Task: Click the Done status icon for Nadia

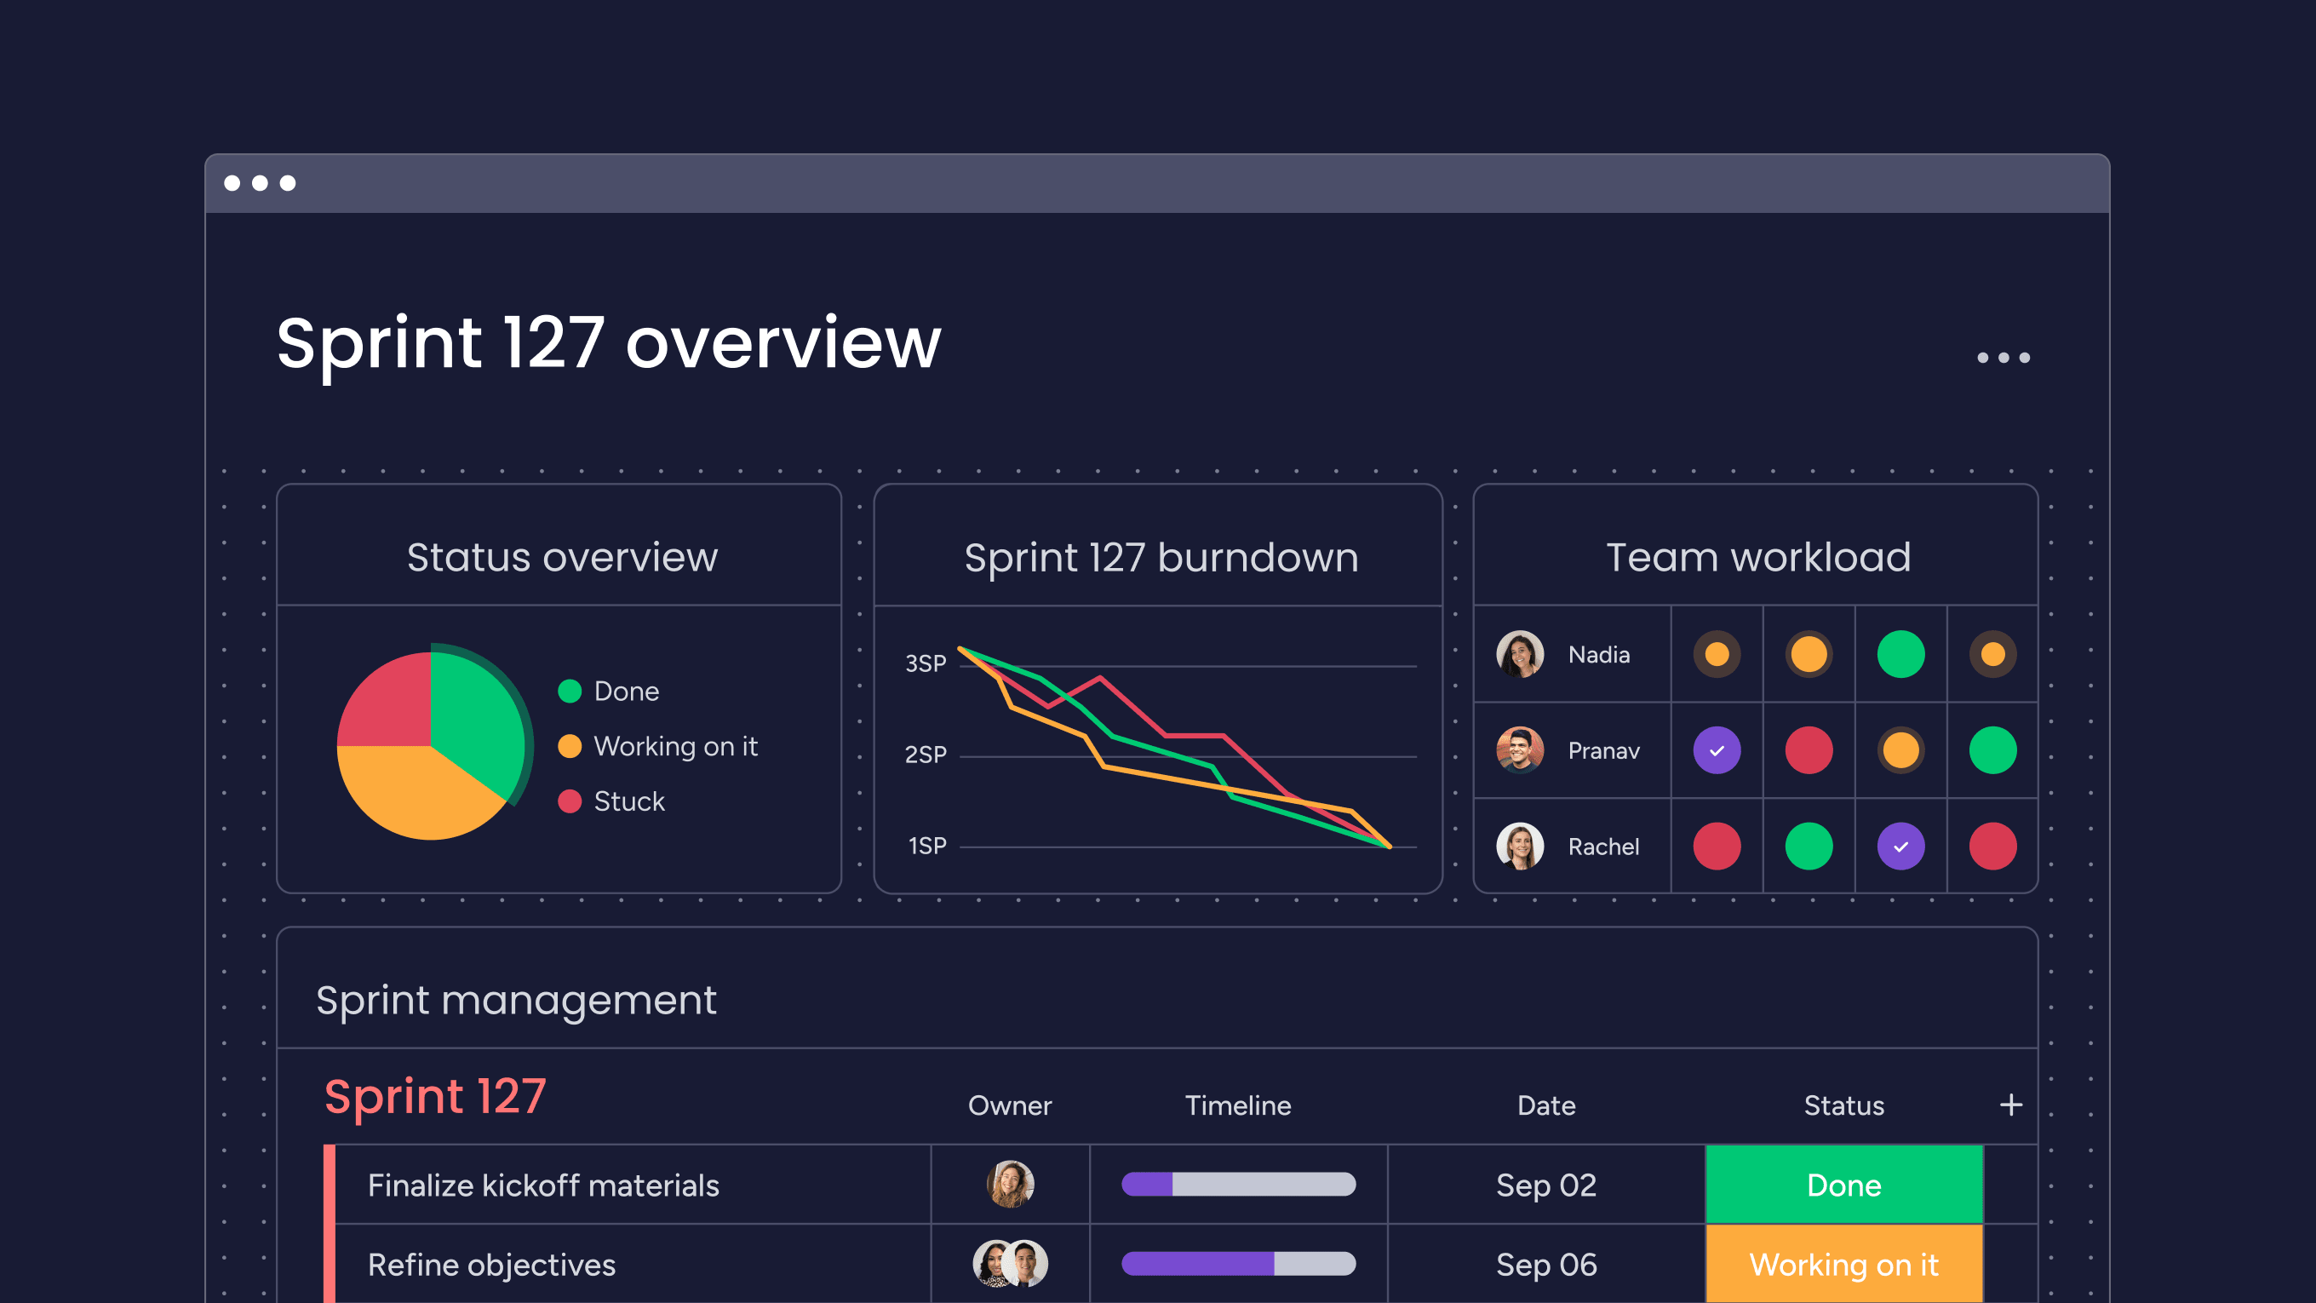Action: tap(1900, 652)
